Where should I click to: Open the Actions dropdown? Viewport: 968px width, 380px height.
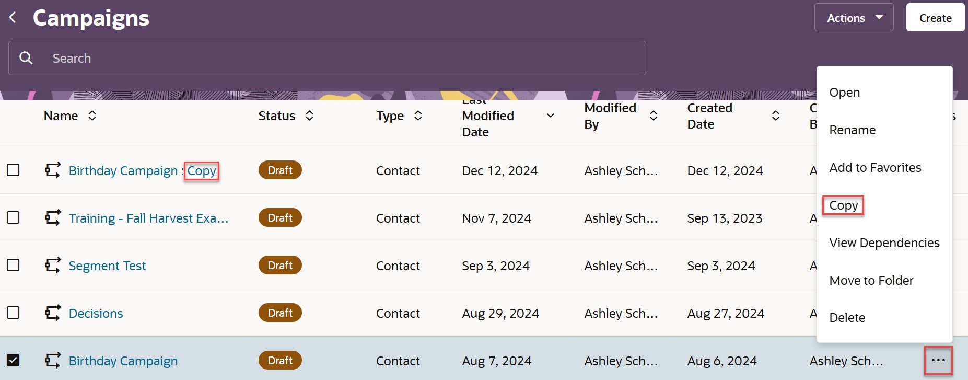pos(854,18)
